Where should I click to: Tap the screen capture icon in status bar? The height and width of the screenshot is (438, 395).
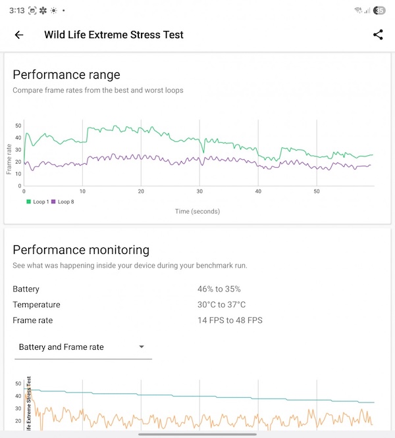point(32,11)
